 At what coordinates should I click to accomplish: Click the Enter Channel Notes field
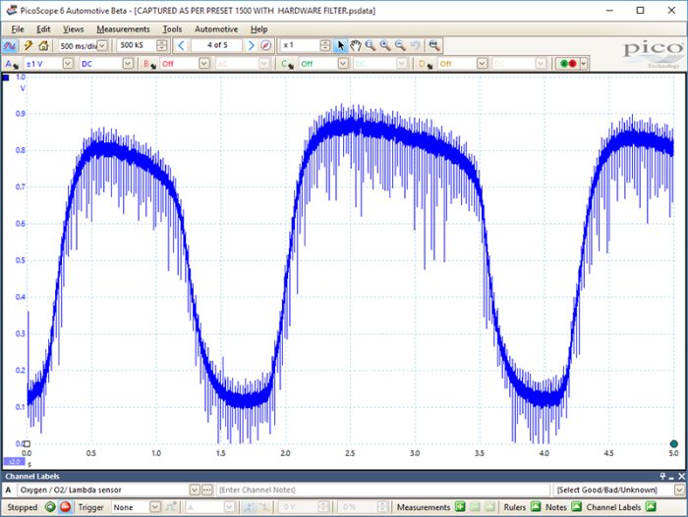383,490
